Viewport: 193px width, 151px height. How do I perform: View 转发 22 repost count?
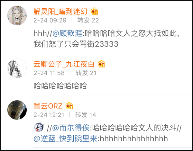click(x=88, y=20)
